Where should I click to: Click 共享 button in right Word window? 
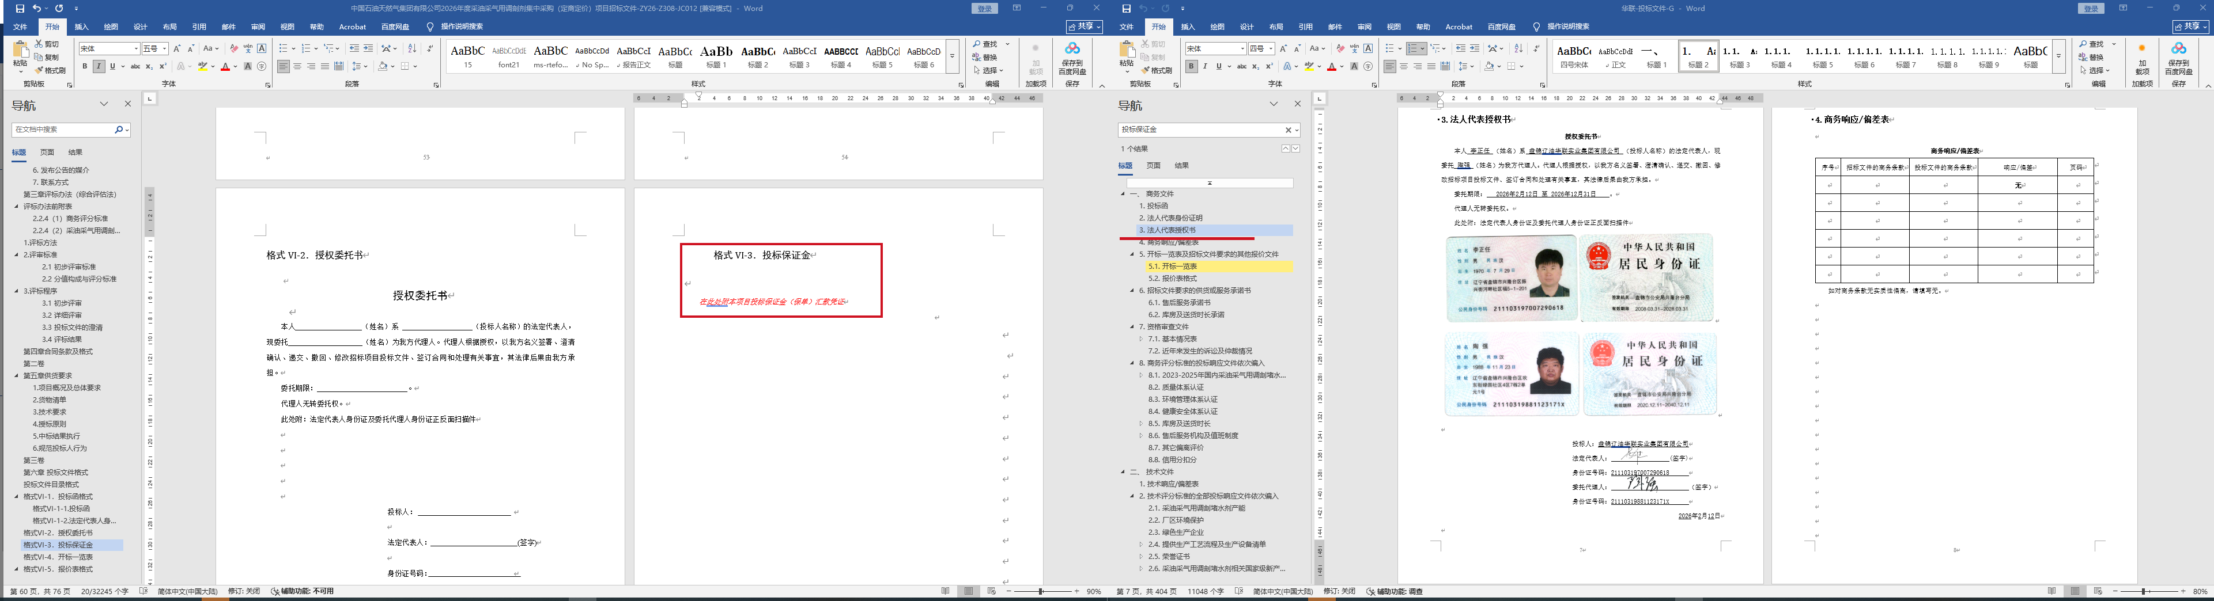point(2191,26)
